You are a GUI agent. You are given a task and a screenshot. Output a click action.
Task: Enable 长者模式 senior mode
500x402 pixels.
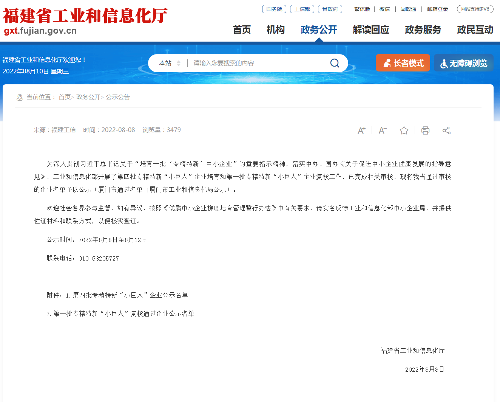point(403,63)
